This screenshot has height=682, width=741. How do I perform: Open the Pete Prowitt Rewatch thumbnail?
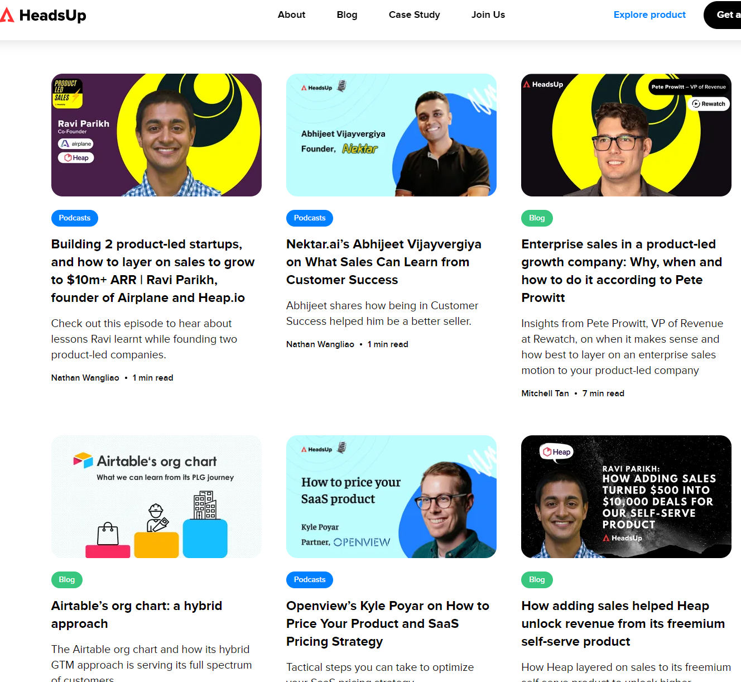point(626,135)
